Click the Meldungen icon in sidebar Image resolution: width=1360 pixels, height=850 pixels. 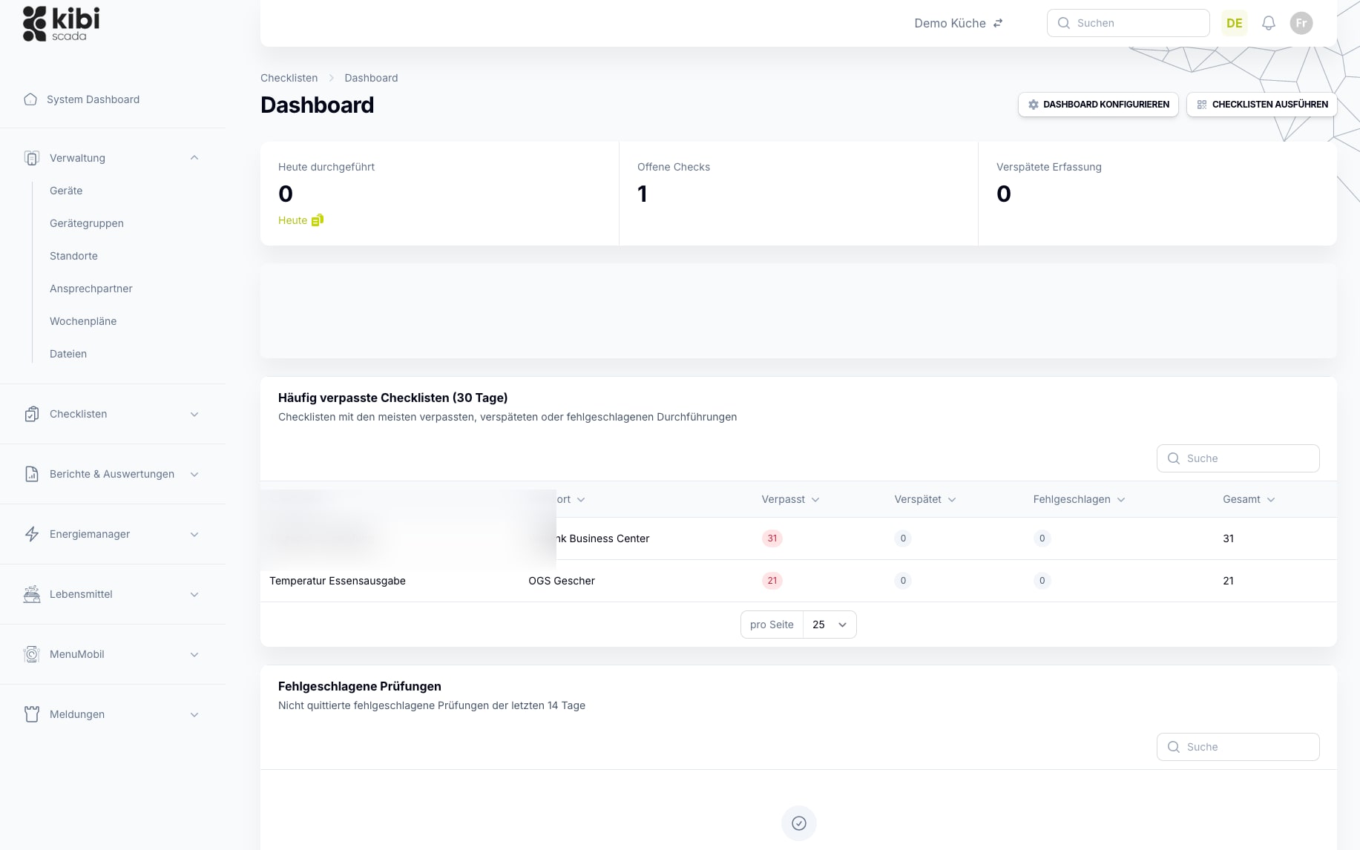31,714
